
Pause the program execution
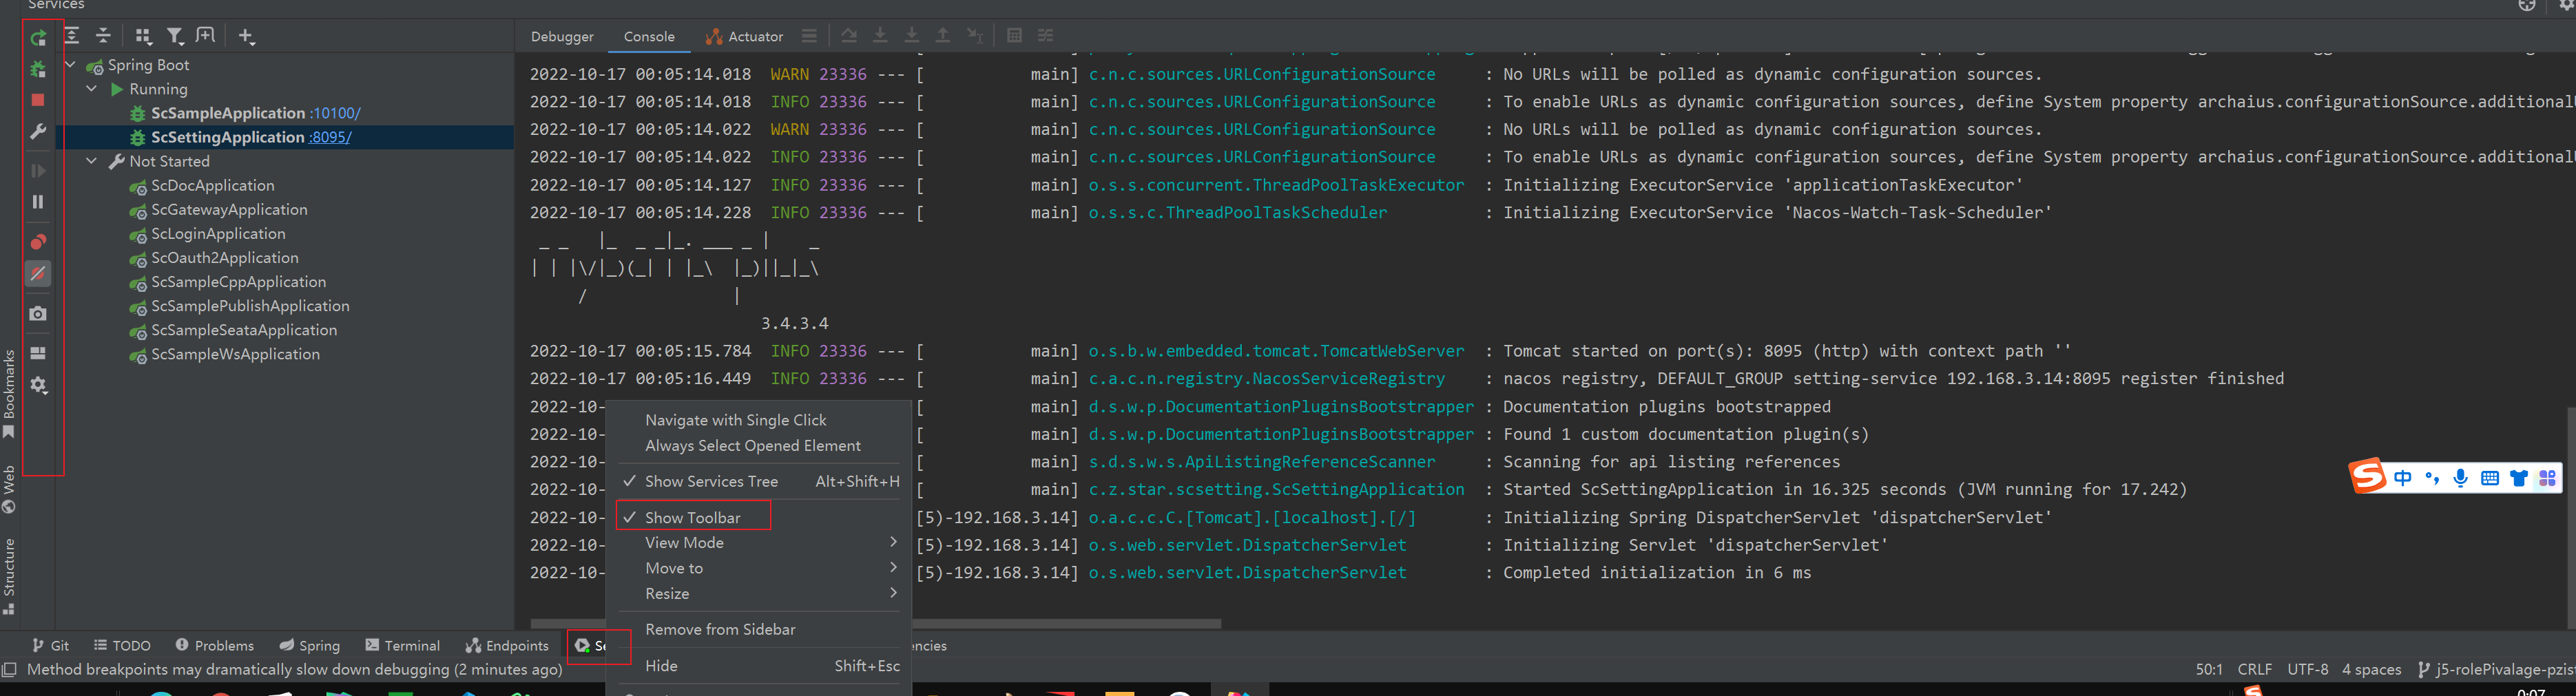point(38,202)
